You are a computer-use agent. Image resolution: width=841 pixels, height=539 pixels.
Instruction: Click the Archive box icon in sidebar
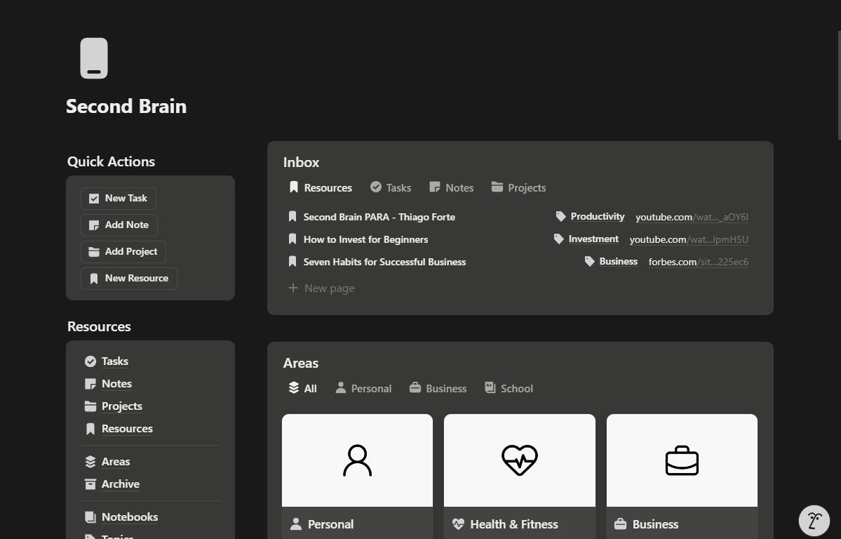coord(90,484)
